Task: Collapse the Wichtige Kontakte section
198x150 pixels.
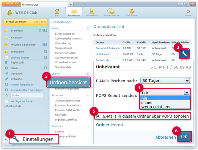Action: pyautogui.click(x=6, y=101)
